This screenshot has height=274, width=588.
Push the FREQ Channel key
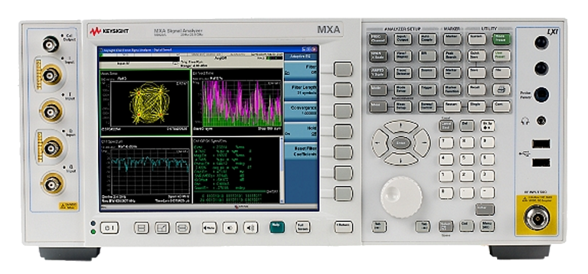tap(378, 39)
